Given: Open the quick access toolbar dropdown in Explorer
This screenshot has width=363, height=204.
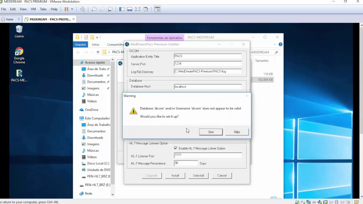Looking at the screenshot, I should (97, 37).
